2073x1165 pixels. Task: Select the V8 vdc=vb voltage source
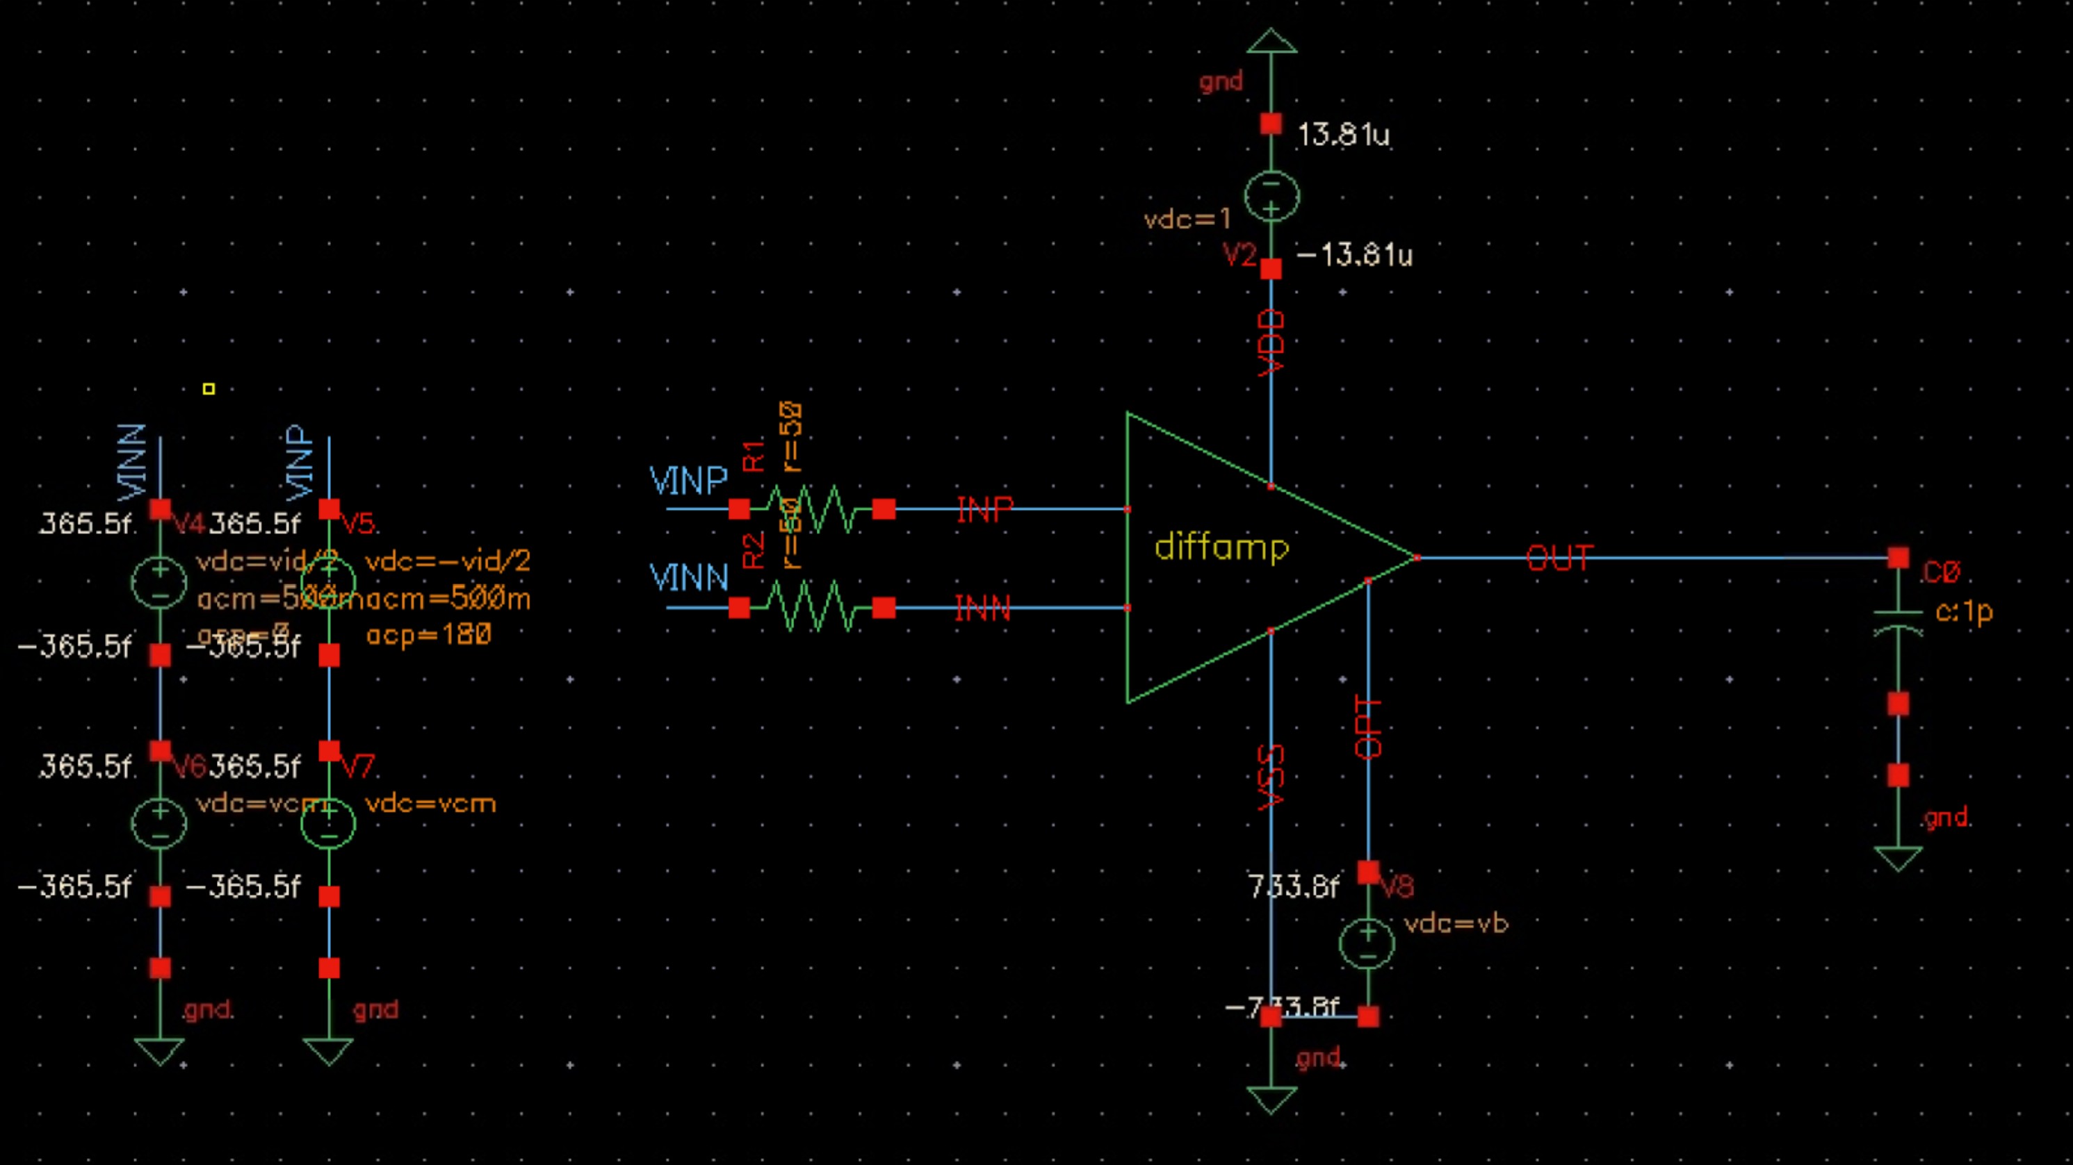tap(1367, 943)
